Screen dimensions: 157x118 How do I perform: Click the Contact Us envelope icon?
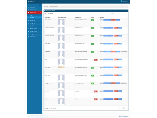[x=29, y=37]
